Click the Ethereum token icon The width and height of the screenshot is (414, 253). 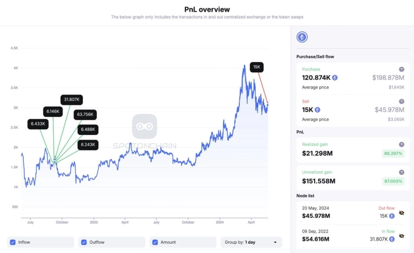[302, 37]
